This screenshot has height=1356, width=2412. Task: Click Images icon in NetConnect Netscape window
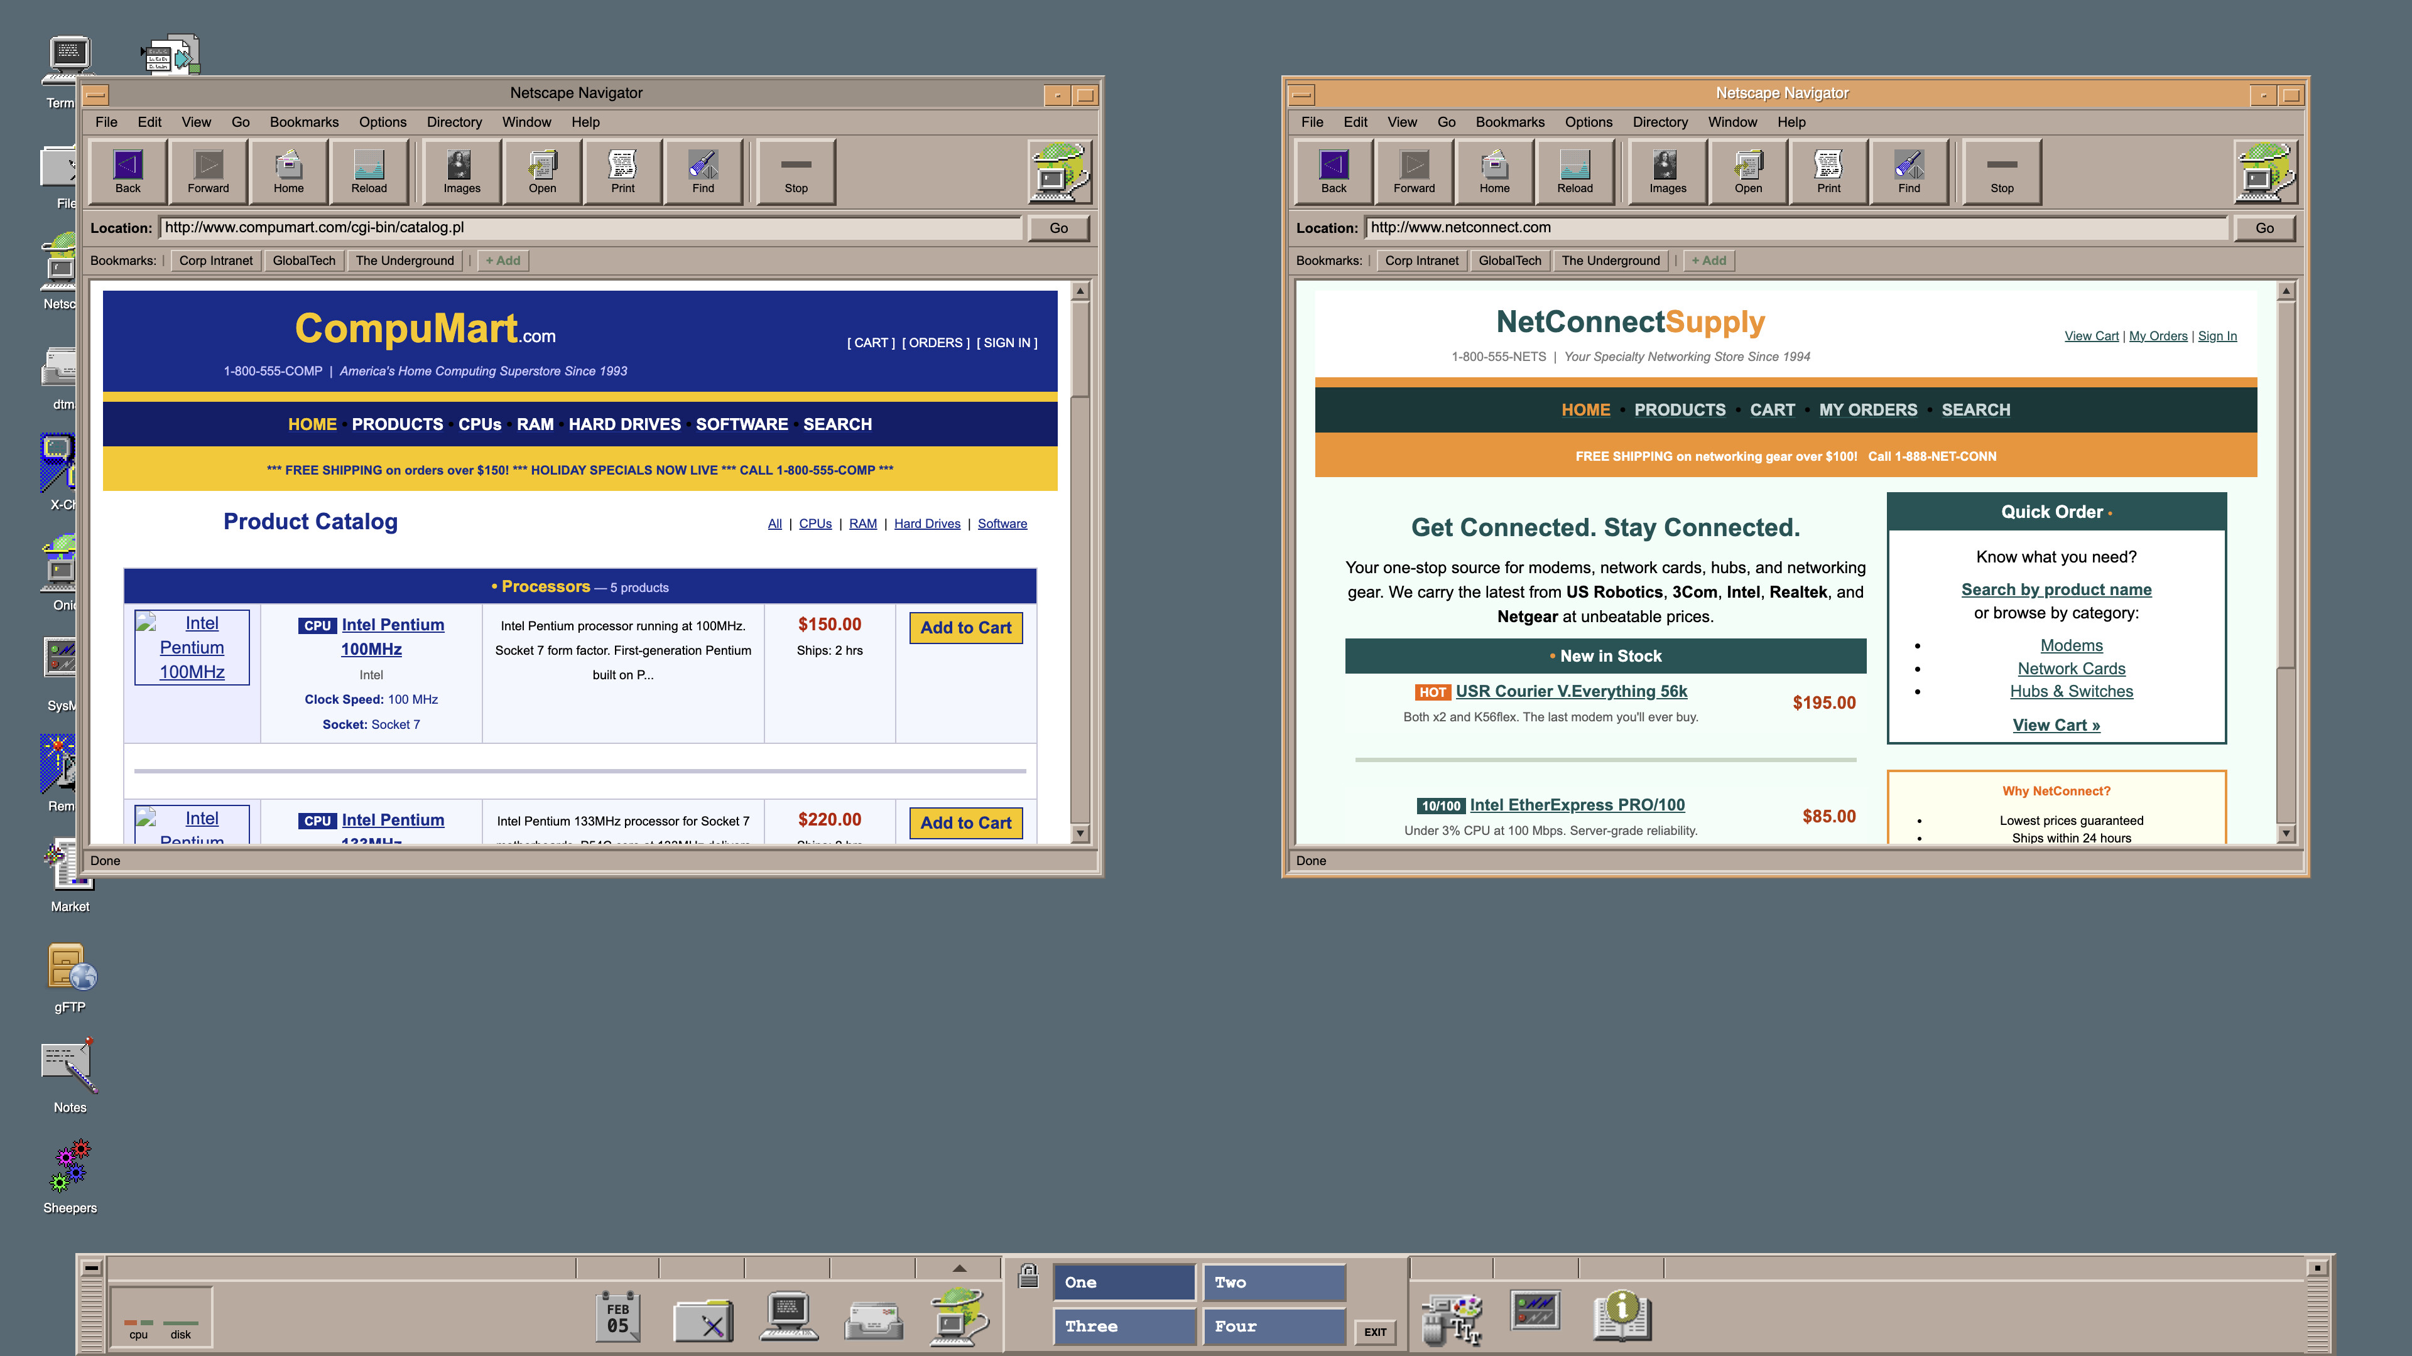click(x=1668, y=172)
